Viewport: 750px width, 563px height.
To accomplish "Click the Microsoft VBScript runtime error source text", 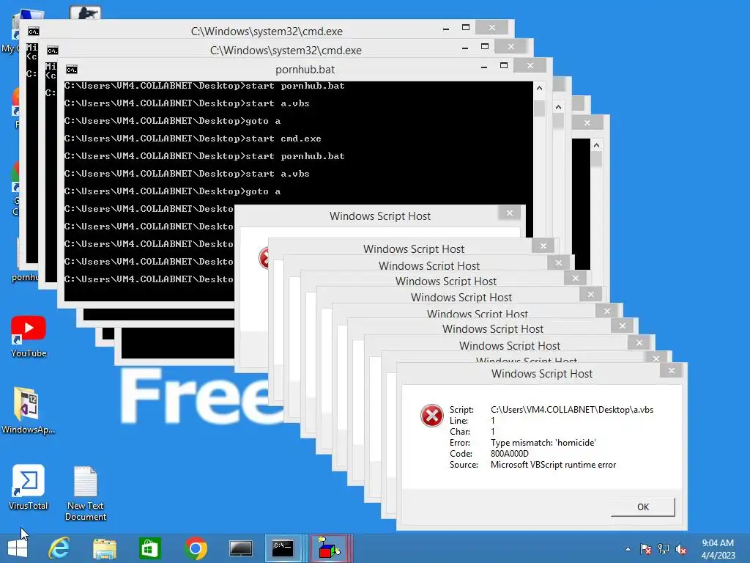I will [x=553, y=464].
